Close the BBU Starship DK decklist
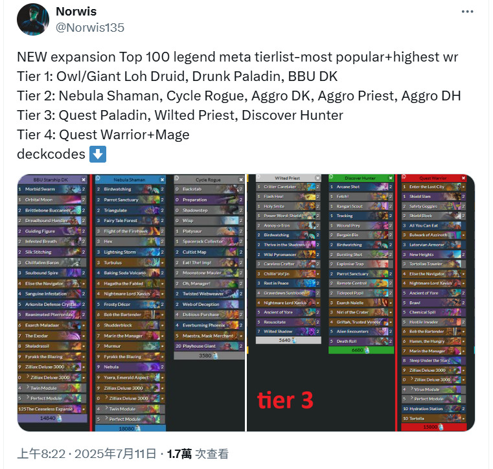Screen dimensions: 493x469 (84, 180)
